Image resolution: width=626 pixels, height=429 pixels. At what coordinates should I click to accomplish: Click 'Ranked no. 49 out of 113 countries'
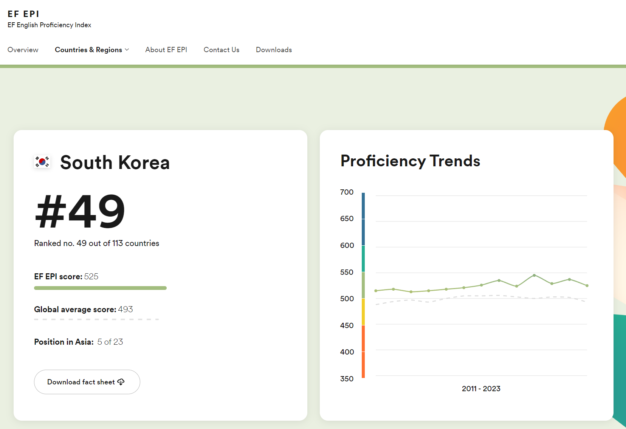pos(96,243)
